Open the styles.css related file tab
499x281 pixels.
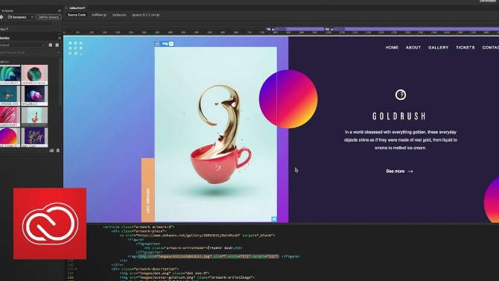pyautogui.click(x=119, y=15)
